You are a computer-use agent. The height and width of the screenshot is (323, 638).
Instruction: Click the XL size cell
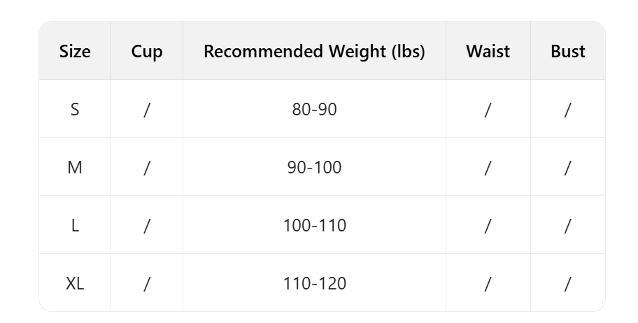coord(75,283)
